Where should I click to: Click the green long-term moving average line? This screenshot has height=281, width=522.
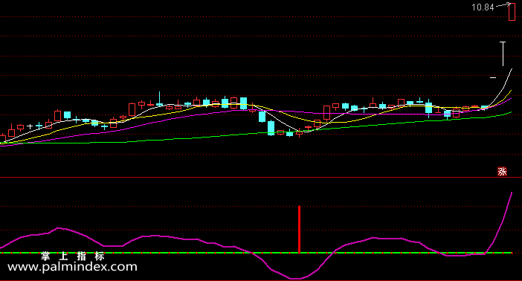click(256, 132)
